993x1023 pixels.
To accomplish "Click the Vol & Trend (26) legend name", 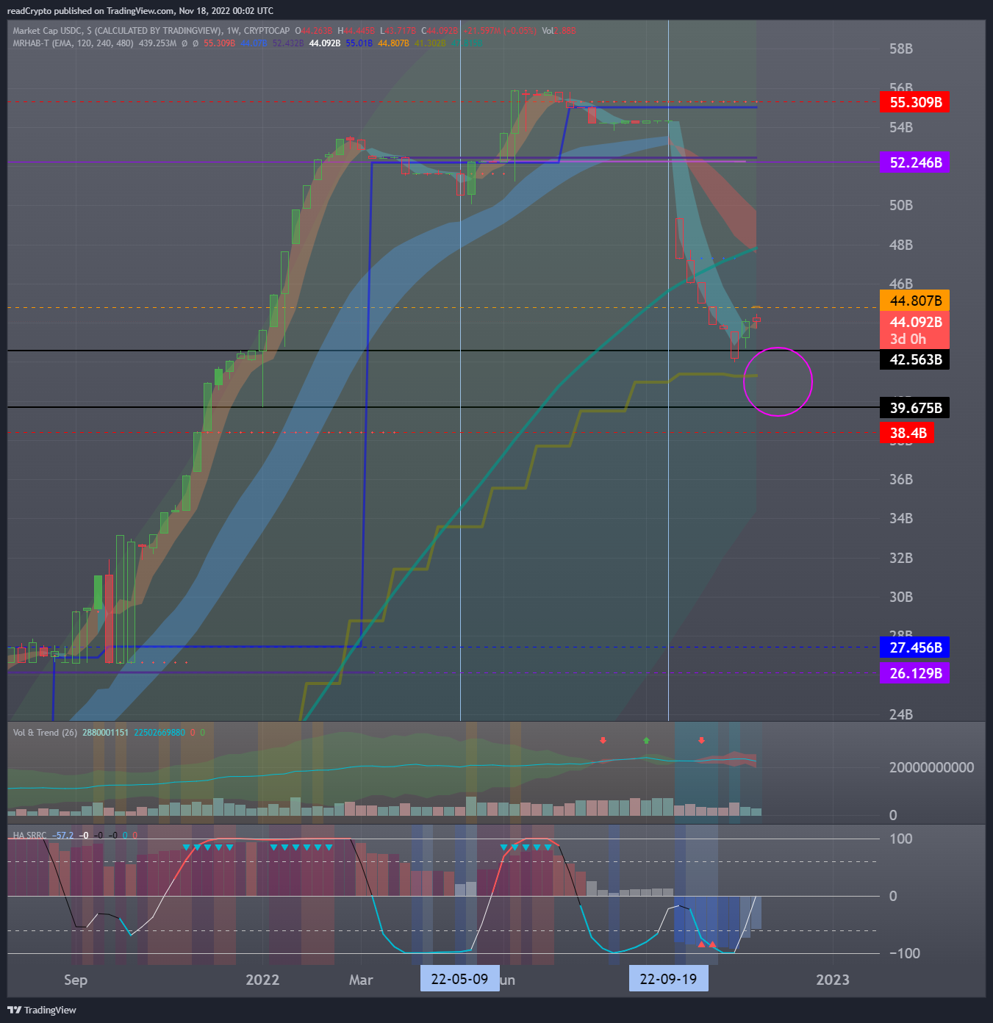I will tap(45, 733).
